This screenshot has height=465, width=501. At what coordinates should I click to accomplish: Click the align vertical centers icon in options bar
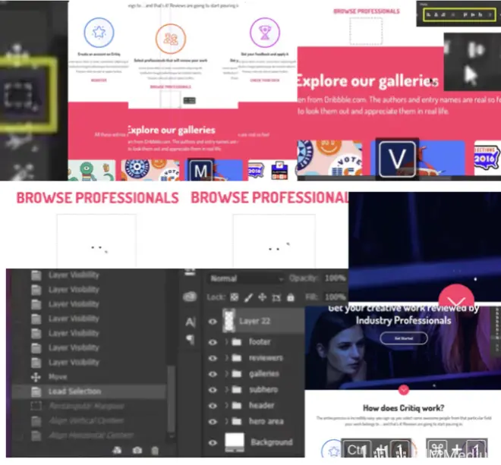[x=473, y=14]
